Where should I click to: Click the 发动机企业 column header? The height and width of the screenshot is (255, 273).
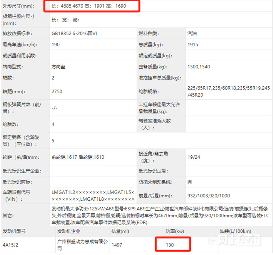69,231
